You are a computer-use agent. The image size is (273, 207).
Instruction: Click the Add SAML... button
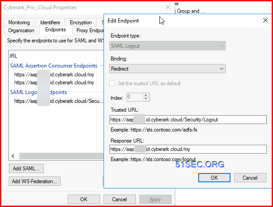[x=26, y=169]
